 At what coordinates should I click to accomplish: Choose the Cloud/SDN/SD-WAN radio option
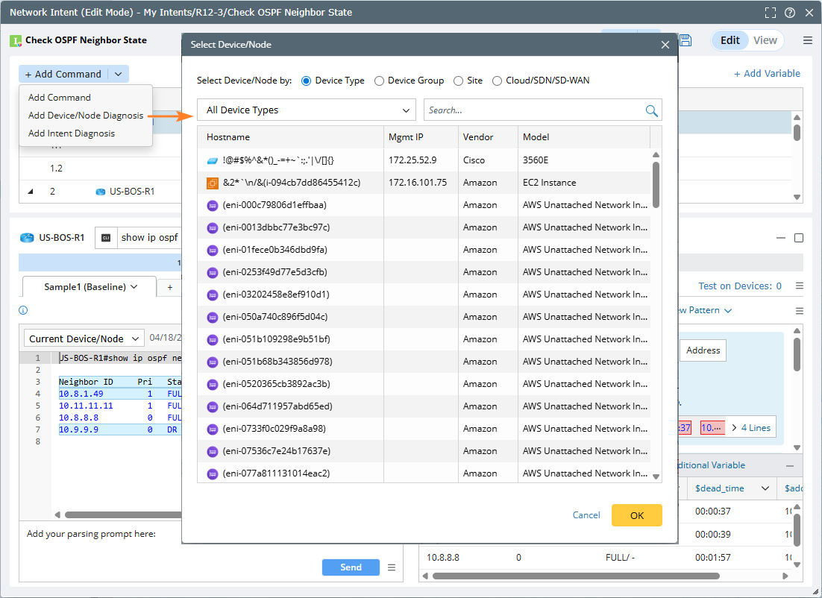[498, 81]
